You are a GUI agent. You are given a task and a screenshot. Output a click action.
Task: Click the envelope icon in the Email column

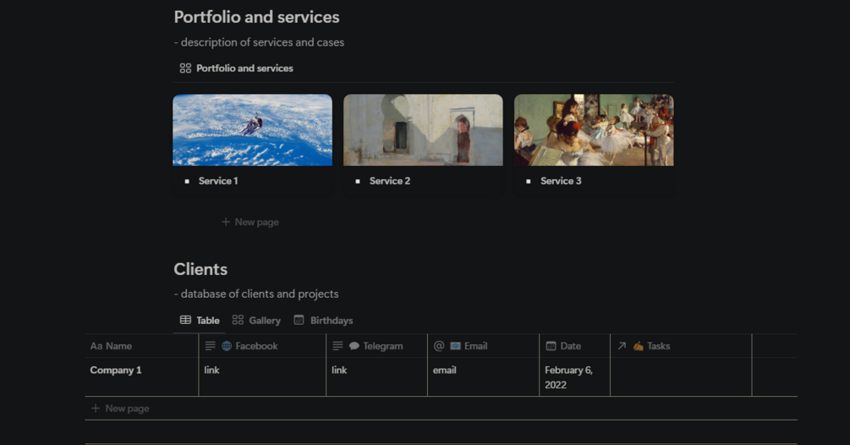tap(455, 346)
